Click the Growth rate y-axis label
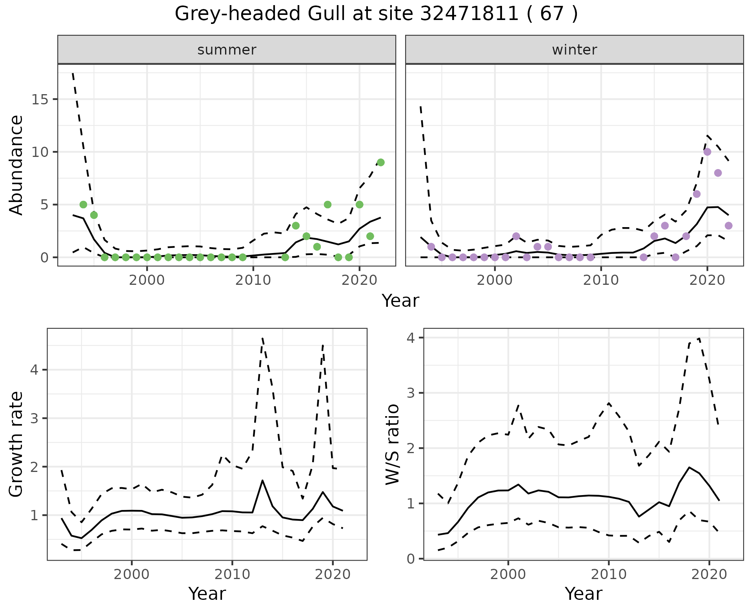 click(x=16, y=444)
